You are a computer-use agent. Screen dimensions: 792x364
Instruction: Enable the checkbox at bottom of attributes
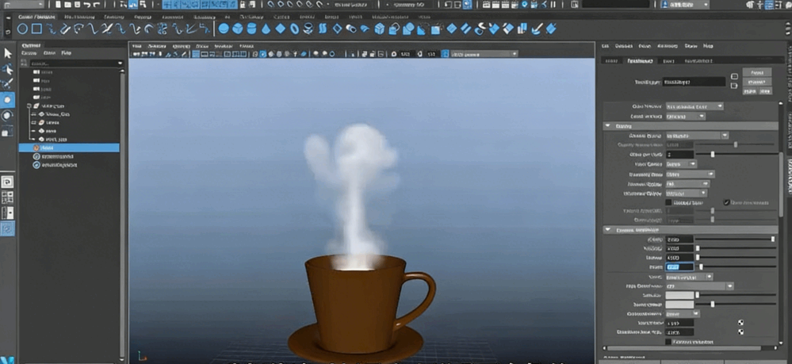click(x=668, y=342)
